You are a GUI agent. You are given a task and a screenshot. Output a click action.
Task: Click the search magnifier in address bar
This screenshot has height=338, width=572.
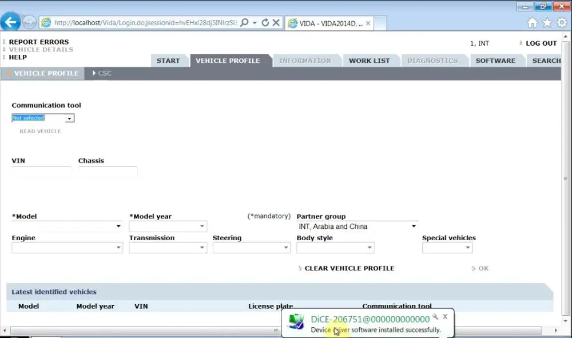pos(244,23)
